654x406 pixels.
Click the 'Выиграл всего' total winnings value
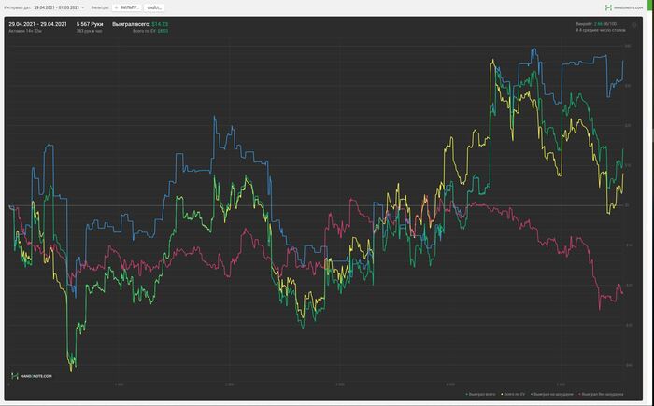160,24
